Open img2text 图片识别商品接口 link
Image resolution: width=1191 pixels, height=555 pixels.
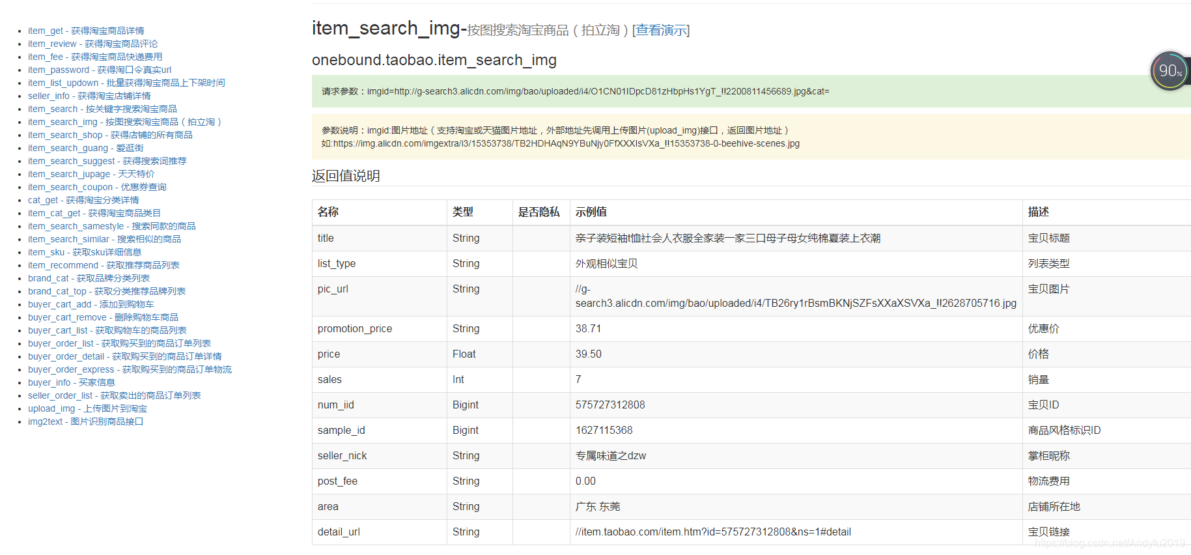tap(85, 421)
